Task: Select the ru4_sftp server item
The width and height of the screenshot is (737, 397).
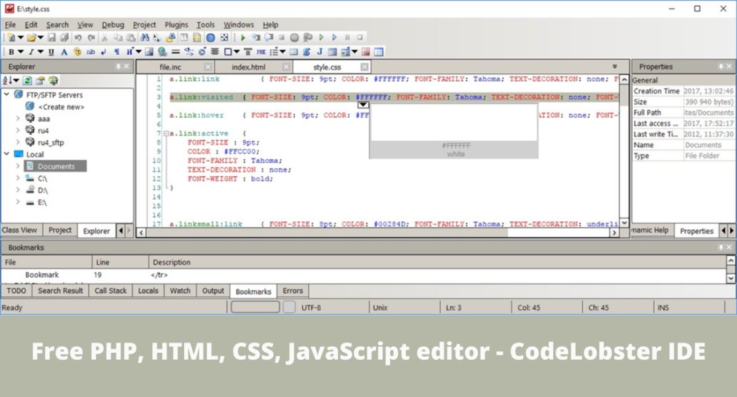Action: tap(50, 143)
